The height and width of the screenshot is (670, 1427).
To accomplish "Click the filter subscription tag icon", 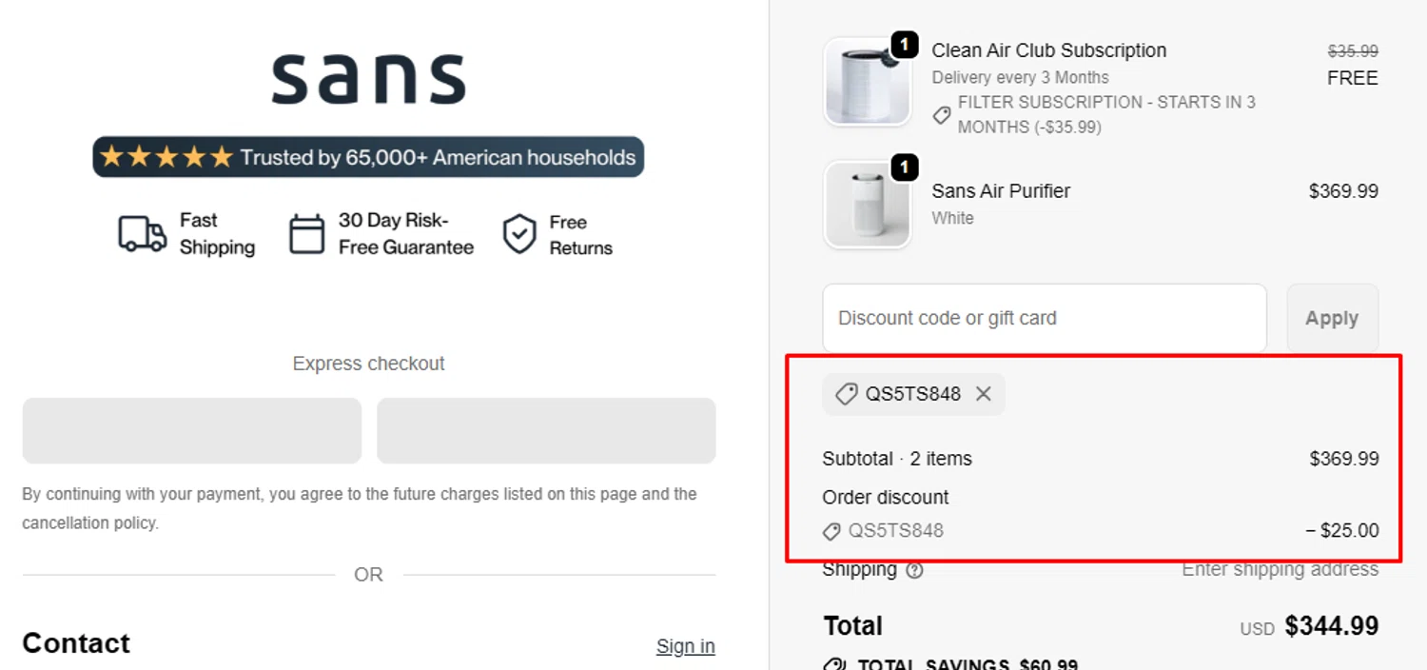I will pos(942,115).
